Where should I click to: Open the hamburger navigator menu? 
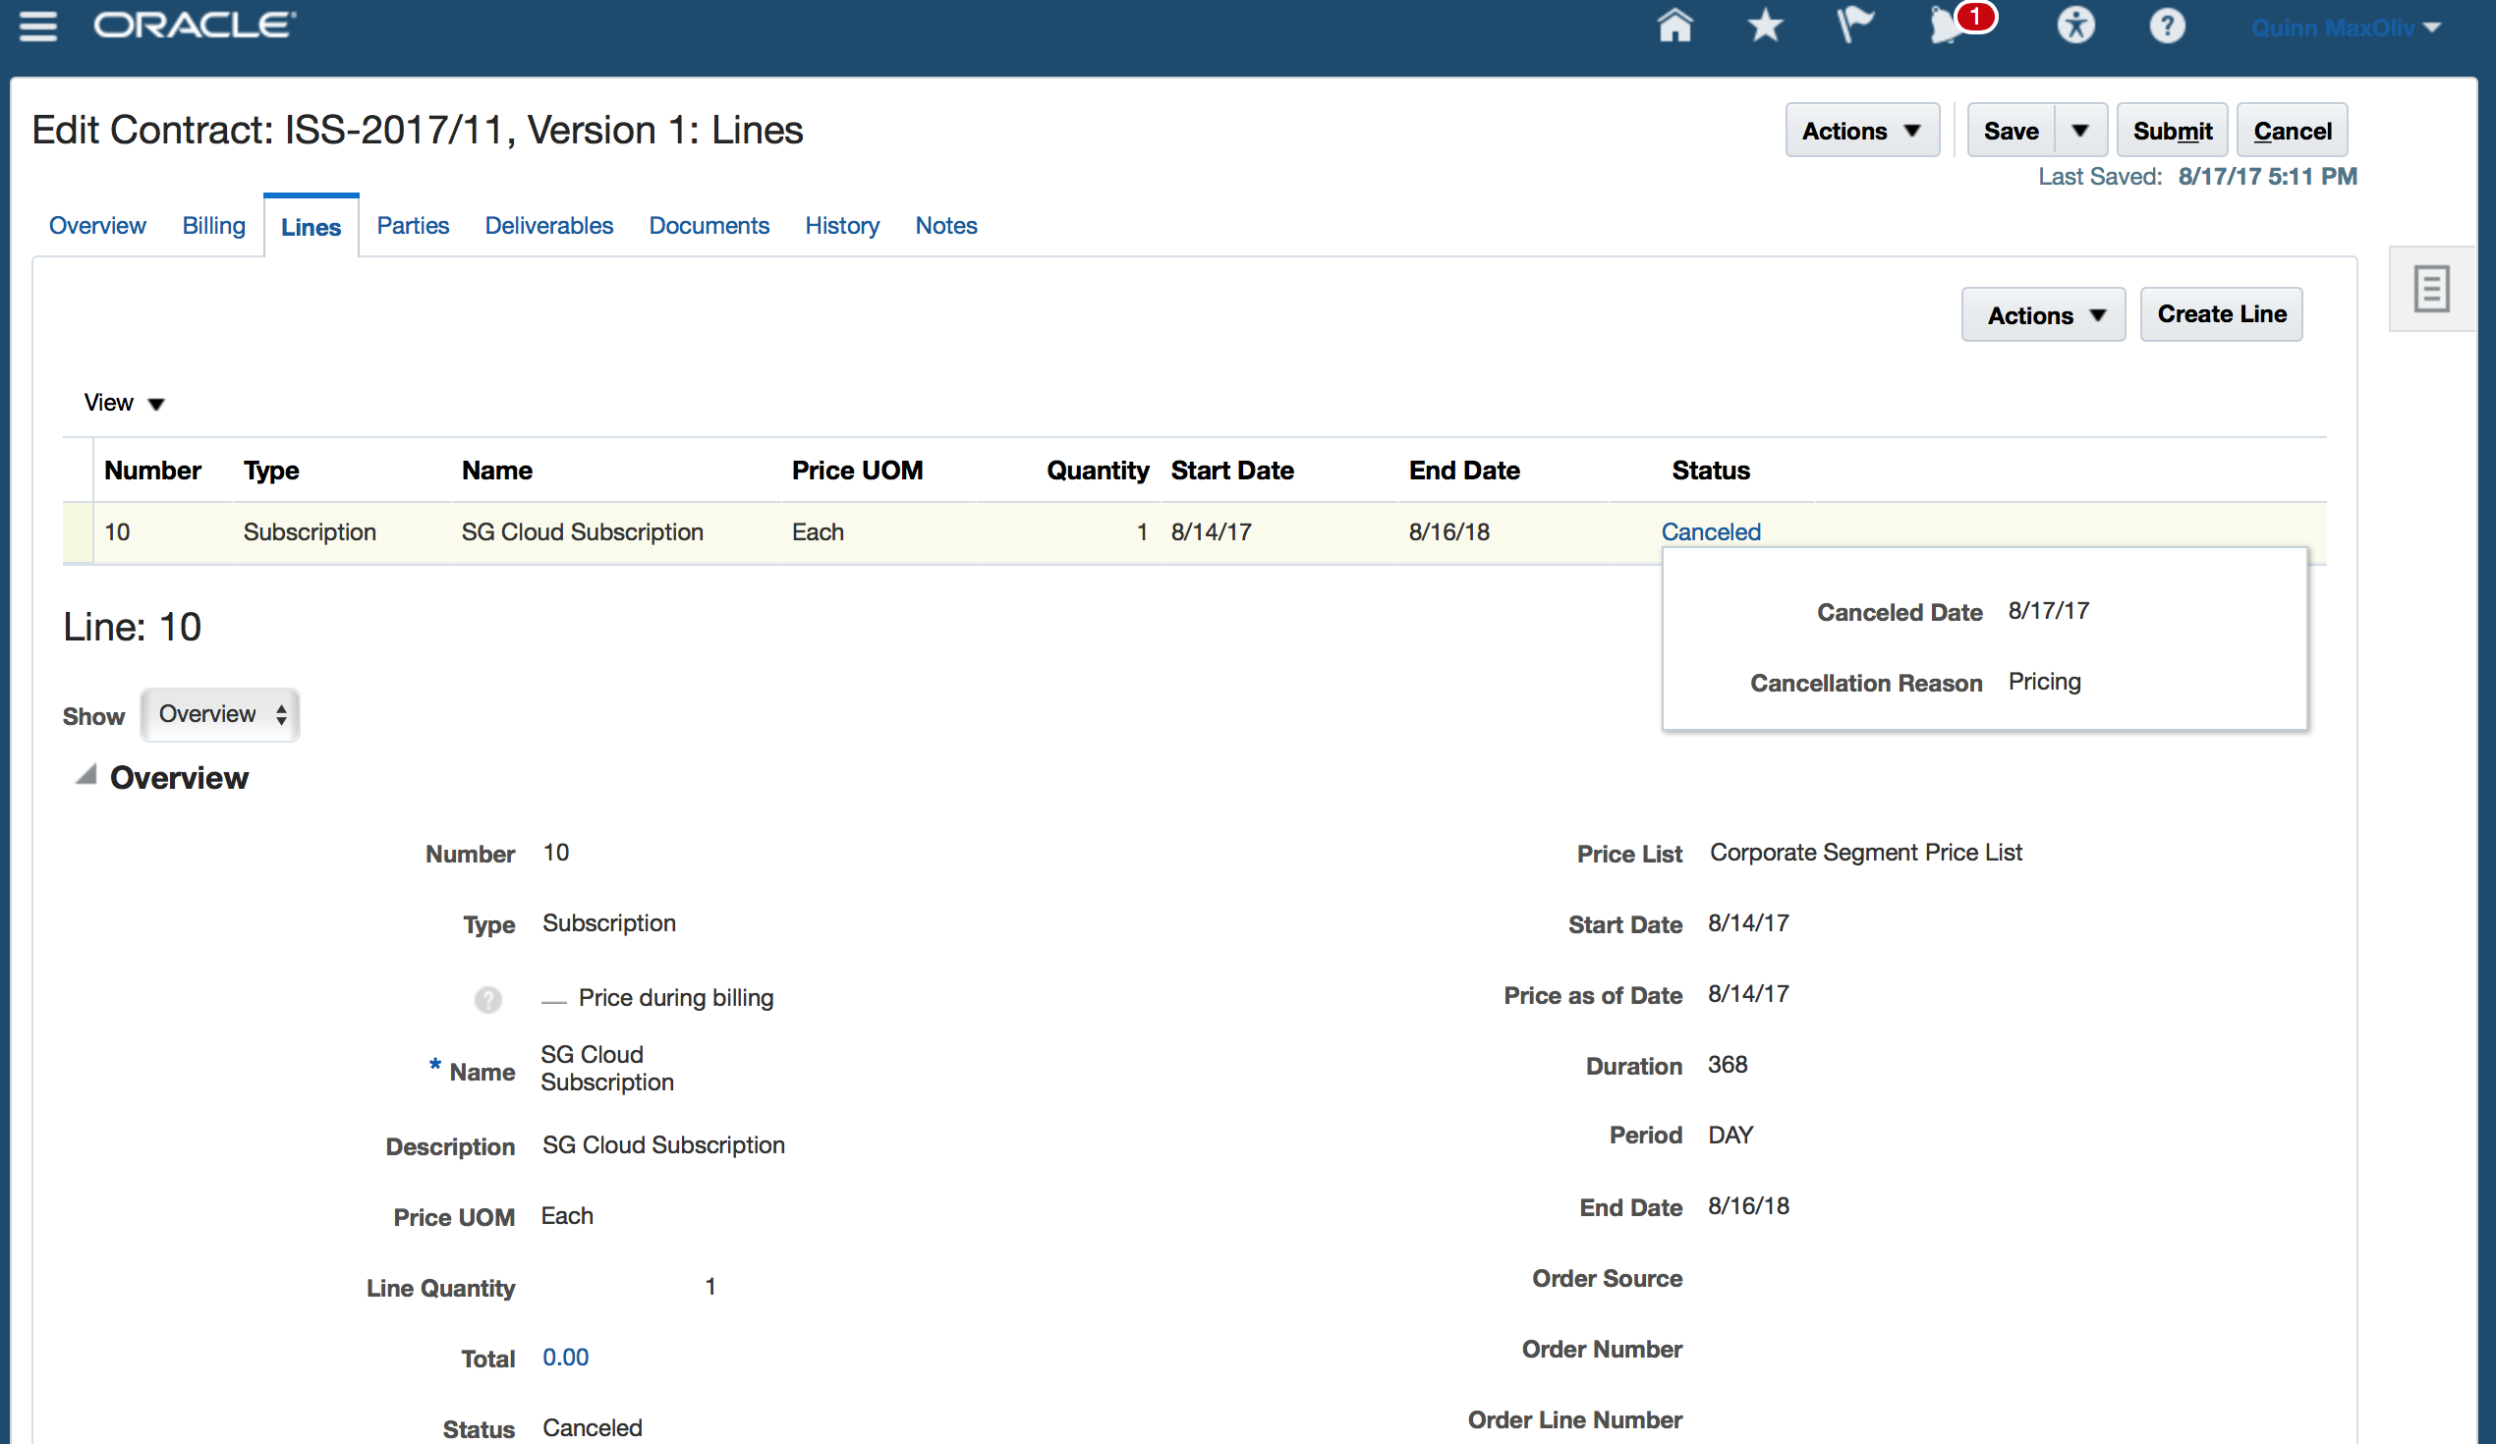click(37, 26)
